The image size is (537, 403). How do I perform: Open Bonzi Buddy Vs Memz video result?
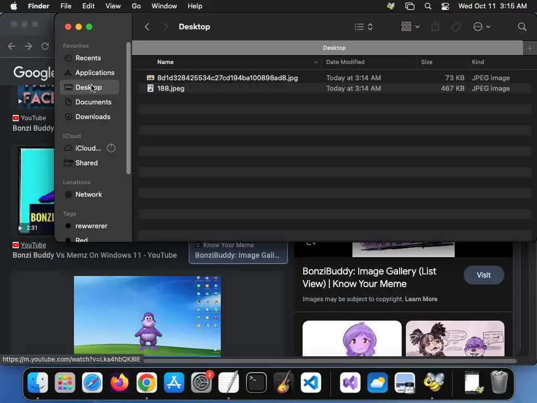[94, 256]
